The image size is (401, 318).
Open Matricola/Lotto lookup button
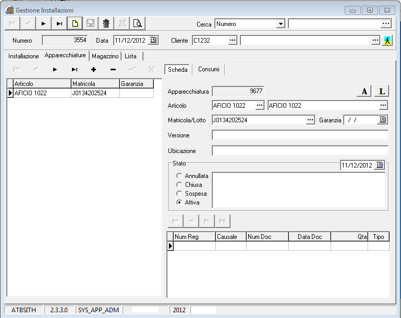pos(310,120)
